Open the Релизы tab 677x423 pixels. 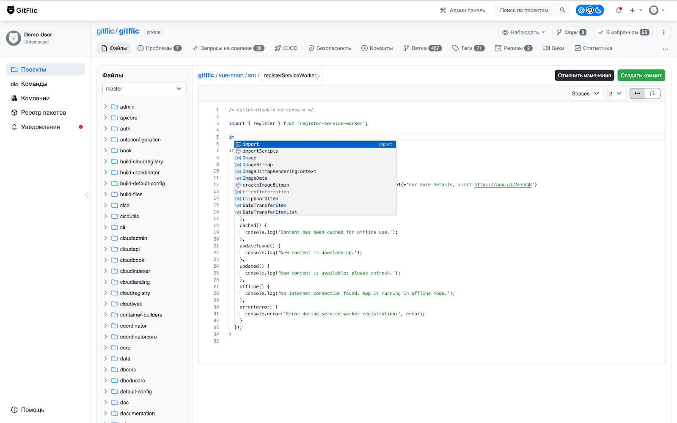pos(514,48)
